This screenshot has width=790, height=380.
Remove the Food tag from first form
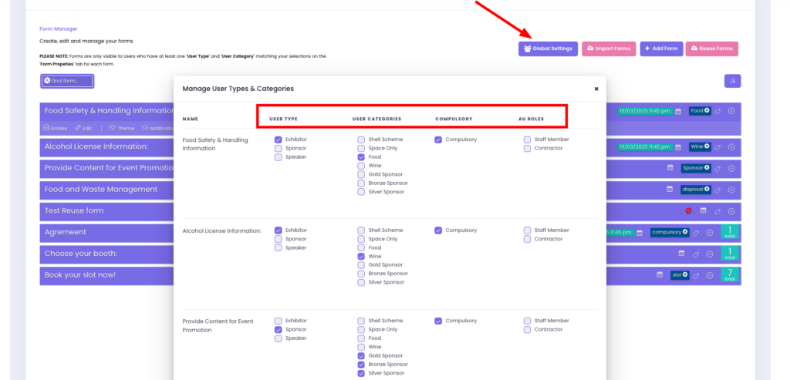coord(707,111)
